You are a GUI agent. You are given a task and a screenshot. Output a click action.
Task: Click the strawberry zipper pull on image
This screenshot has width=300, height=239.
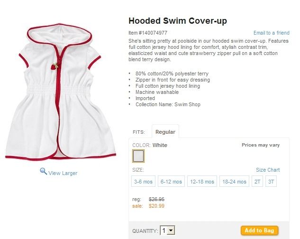(55, 66)
